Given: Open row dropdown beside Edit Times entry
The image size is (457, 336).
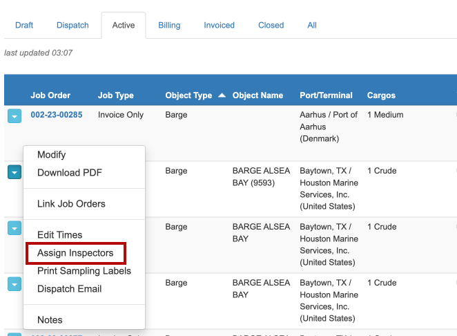Looking at the screenshot, I should tap(14, 228).
